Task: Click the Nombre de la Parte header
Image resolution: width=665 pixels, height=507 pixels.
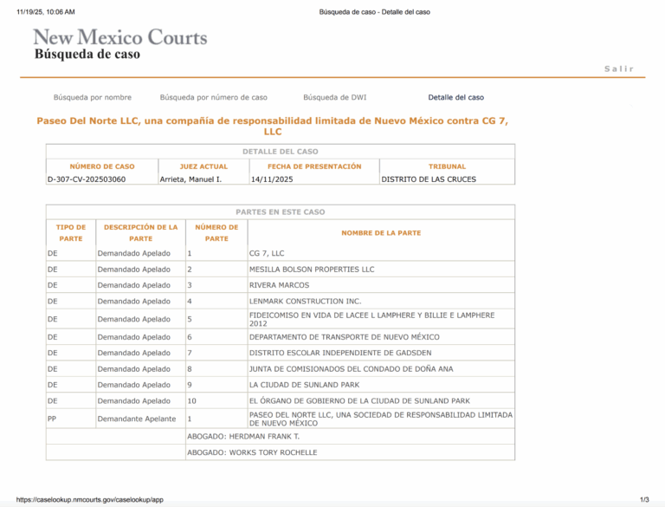Action: point(381,232)
